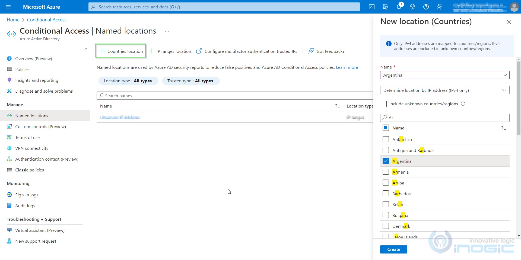Open the Help question mark icon
The width and height of the screenshot is (521, 260).
pos(426,7)
